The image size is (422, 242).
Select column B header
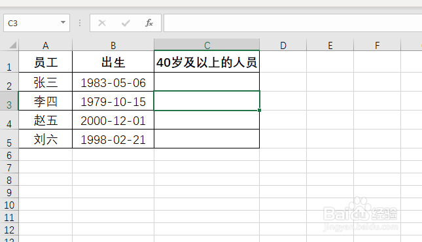113,45
